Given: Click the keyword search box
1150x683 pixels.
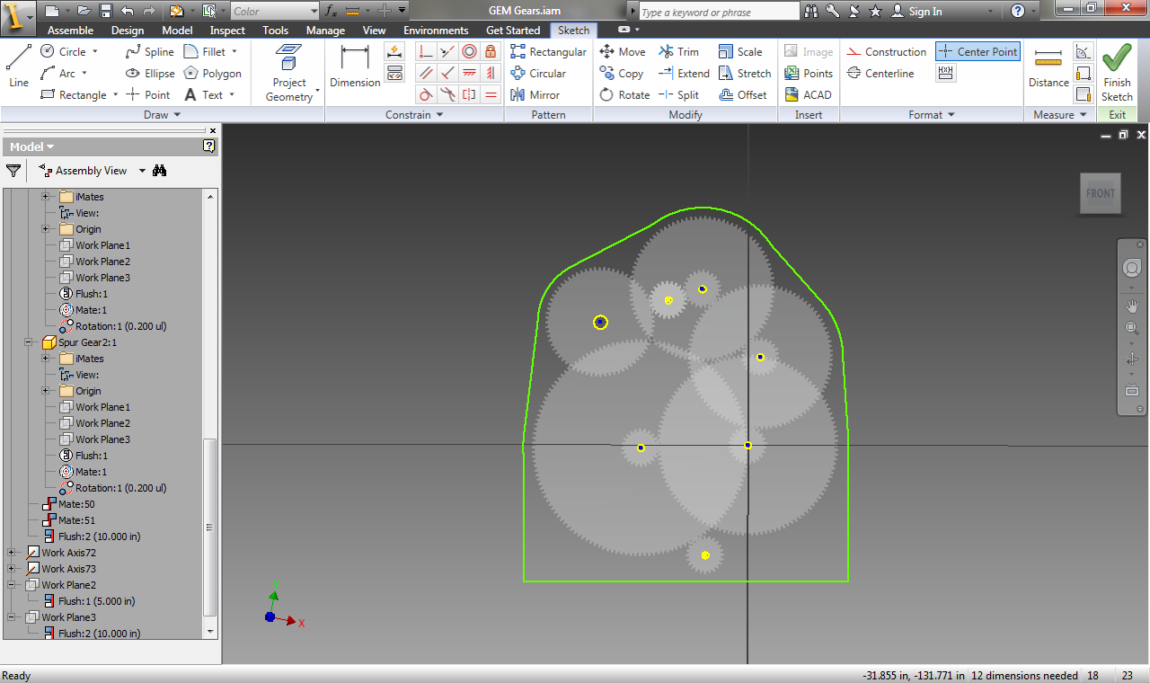Looking at the screenshot, I should click(x=719, y=11).
